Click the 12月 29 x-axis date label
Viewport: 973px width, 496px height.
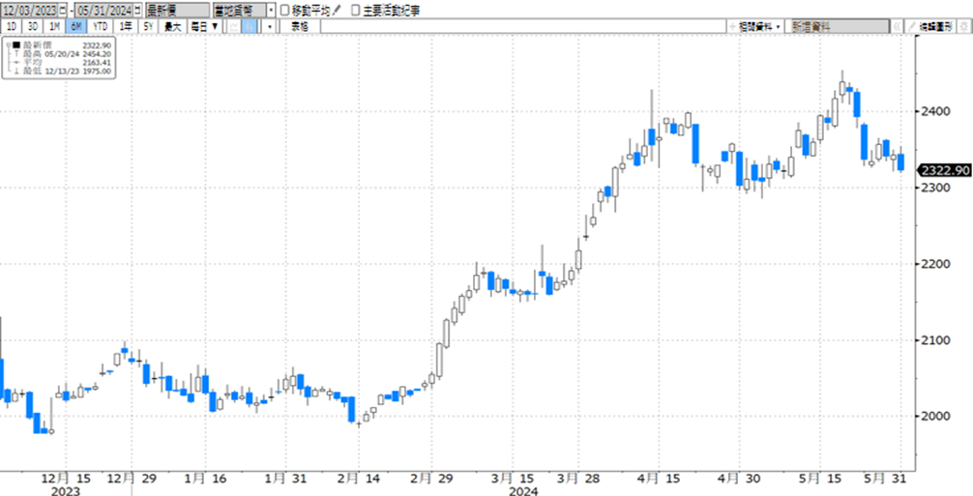click(x=133, y=479)
